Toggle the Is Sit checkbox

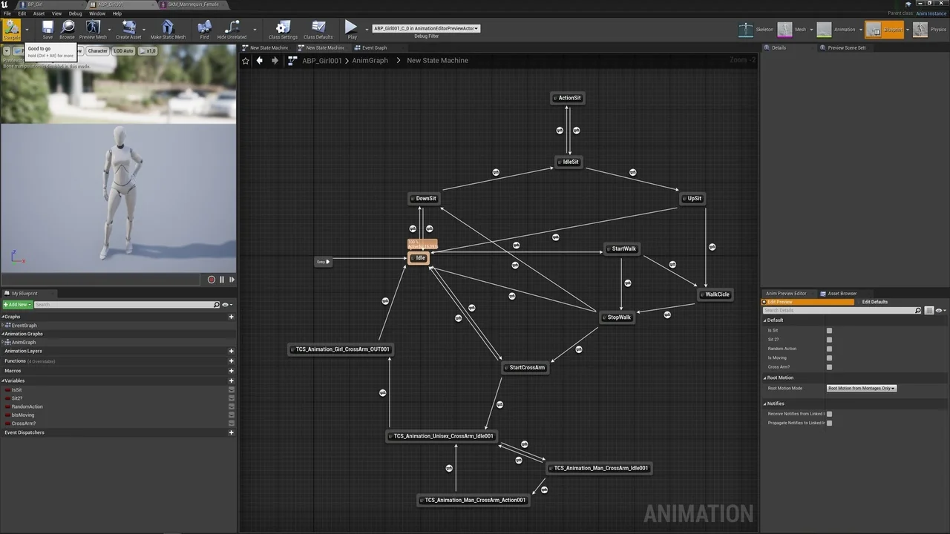829,331
